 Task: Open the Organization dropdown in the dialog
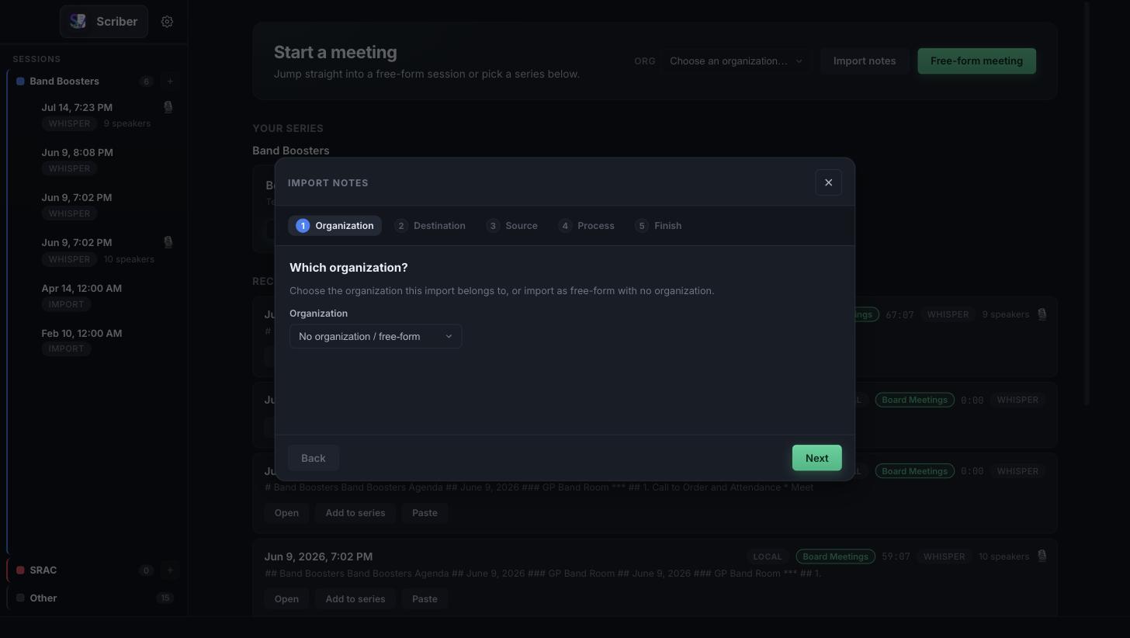(376, 336)
